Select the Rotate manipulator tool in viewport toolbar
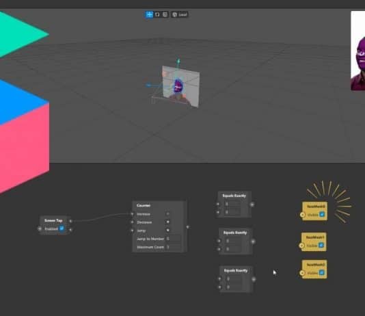The image size is (365, 316). 157,14
